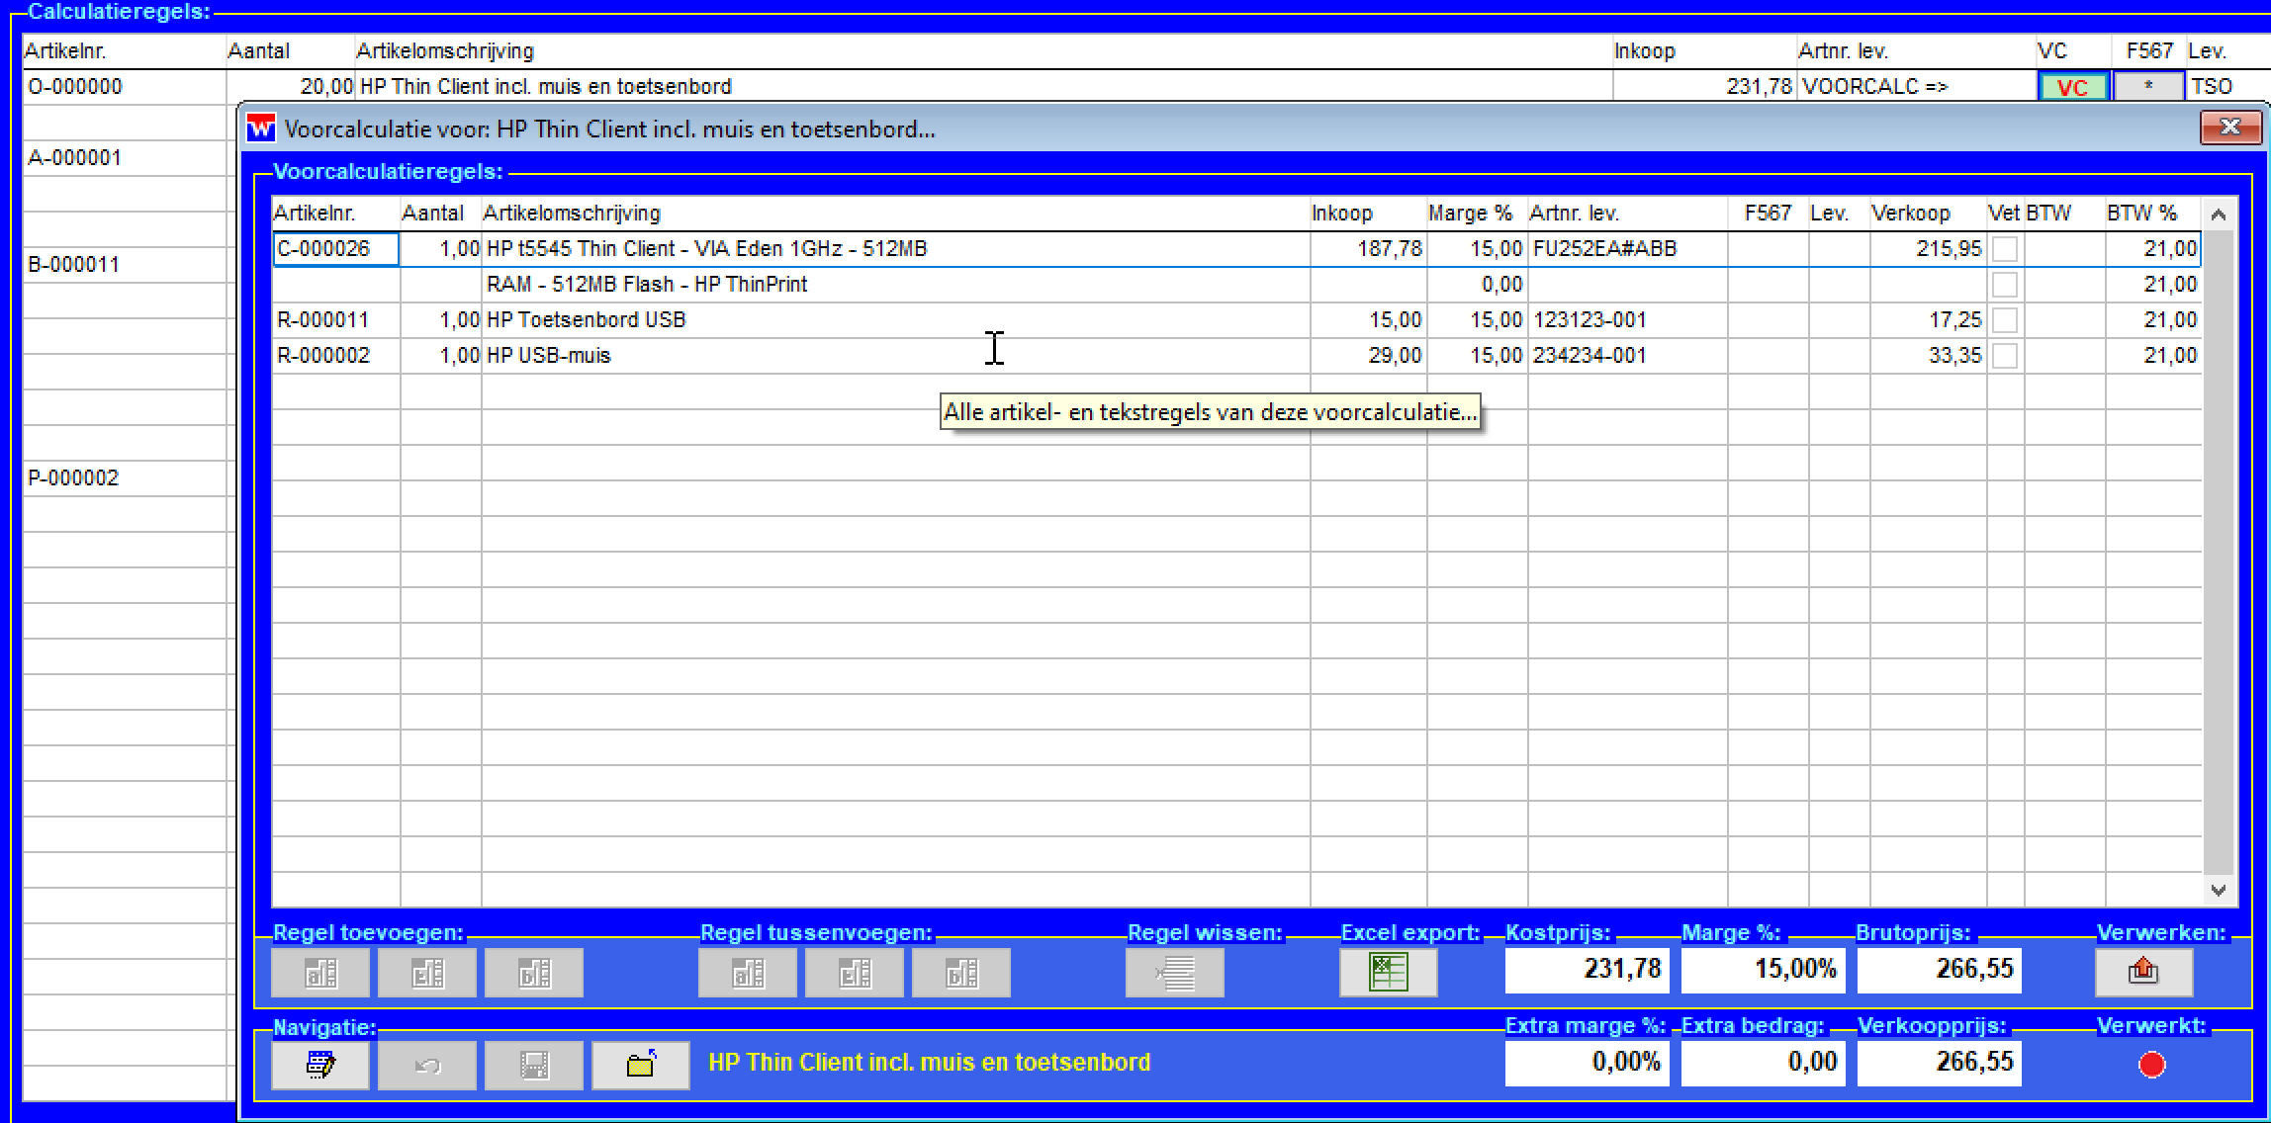
Task: Click the edit form icon in Navigatie
Action: 320,1066
